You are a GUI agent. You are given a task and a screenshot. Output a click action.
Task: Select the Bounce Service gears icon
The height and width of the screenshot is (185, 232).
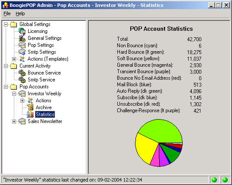(x=22, y=73)
